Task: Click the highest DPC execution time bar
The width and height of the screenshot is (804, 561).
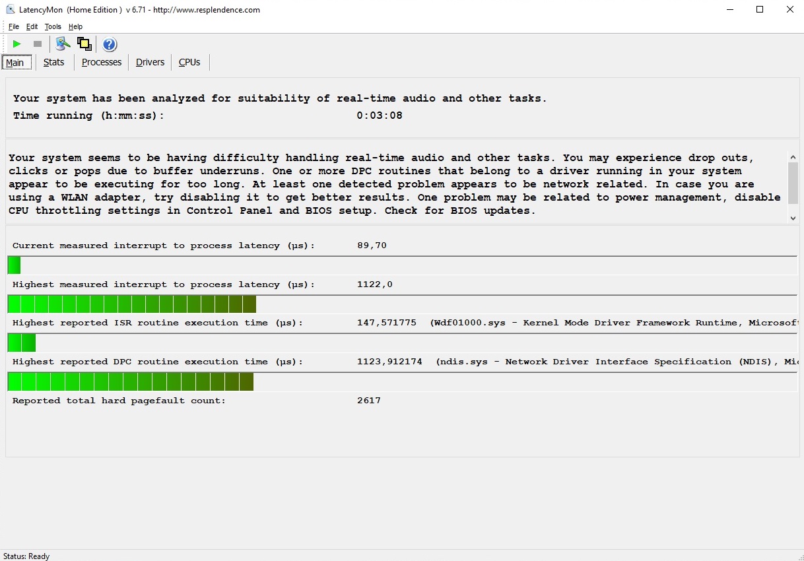Action: click(402, 381)
